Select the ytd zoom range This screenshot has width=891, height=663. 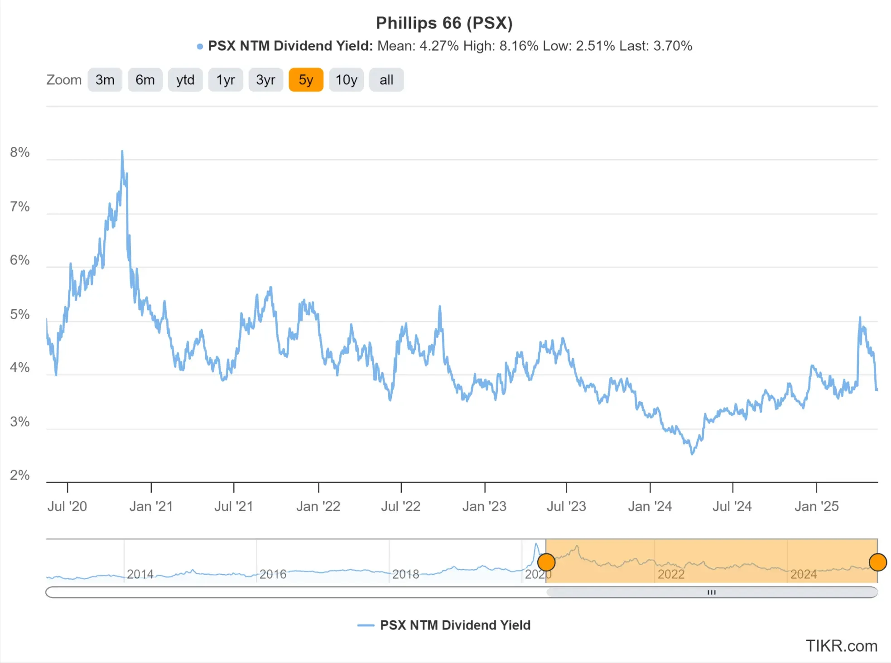[x=185, y=80]
